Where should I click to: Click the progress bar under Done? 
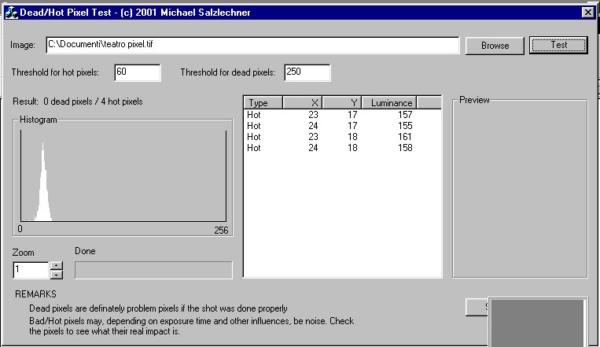[153, 270]
